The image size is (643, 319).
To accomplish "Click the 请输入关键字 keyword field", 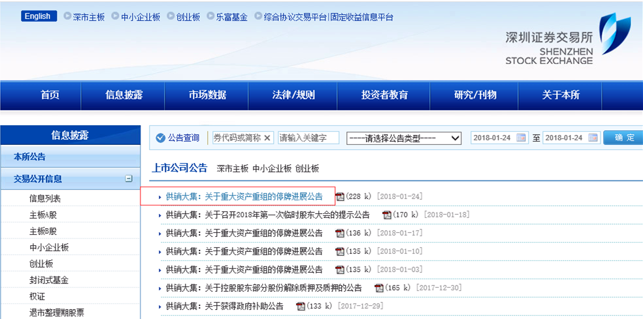I will pos(308,138).
